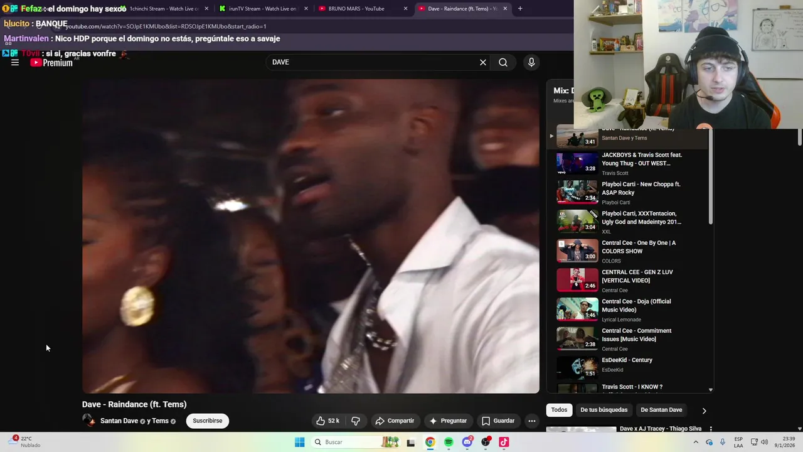Open the Santan Dave channel avatar
This screenshot has width=803, height=452.
click(x=88, y=421)
